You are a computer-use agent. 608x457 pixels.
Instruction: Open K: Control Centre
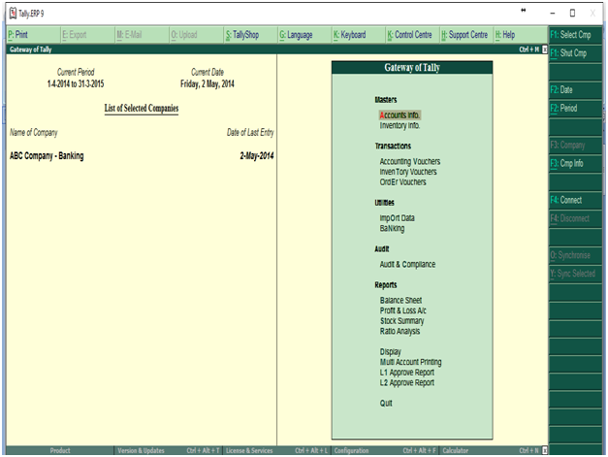click(x=413, y=35)
